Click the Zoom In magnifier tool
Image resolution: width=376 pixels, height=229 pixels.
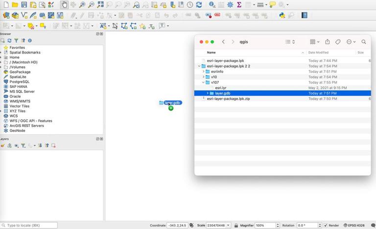coord(82,4)
